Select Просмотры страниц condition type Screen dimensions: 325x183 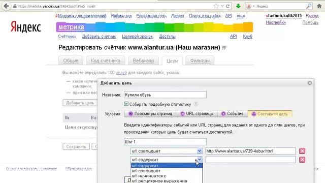[150, 114]
